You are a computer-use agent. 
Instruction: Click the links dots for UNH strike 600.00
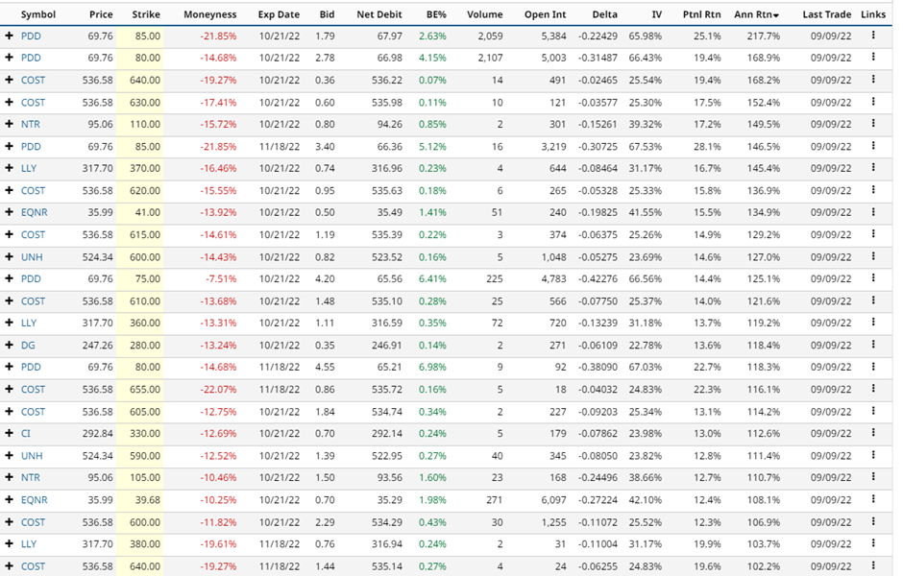click(873, 256)
